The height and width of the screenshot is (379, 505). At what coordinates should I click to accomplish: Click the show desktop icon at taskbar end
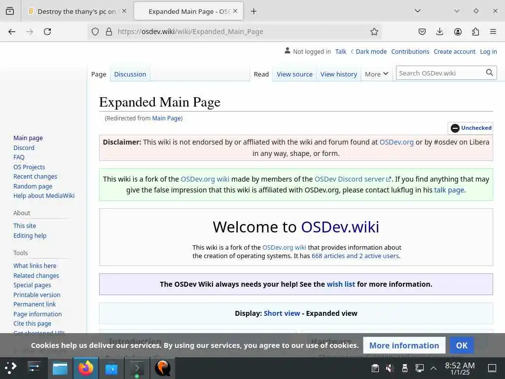pos(492,368)
